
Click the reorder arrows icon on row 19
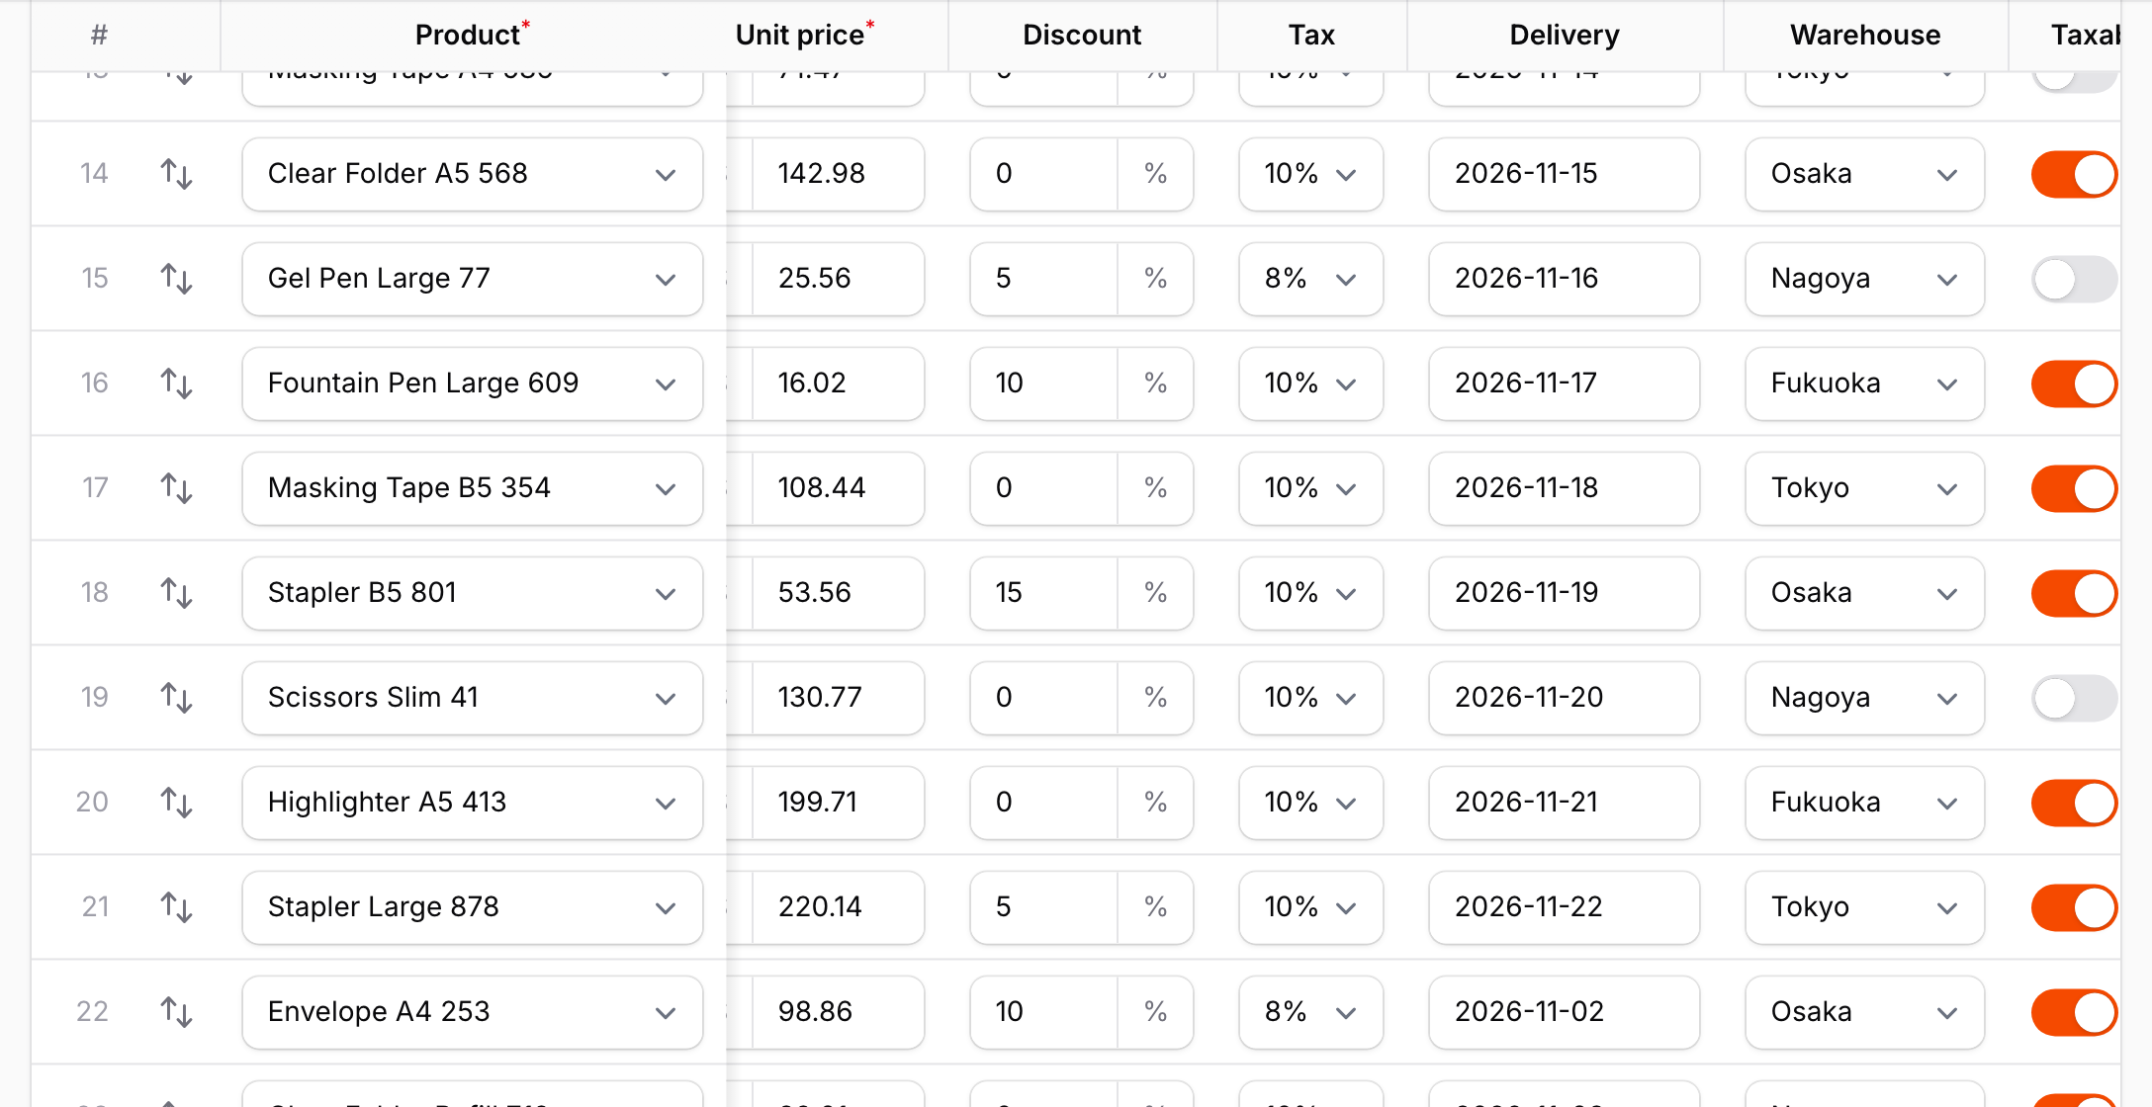point(176,698)
